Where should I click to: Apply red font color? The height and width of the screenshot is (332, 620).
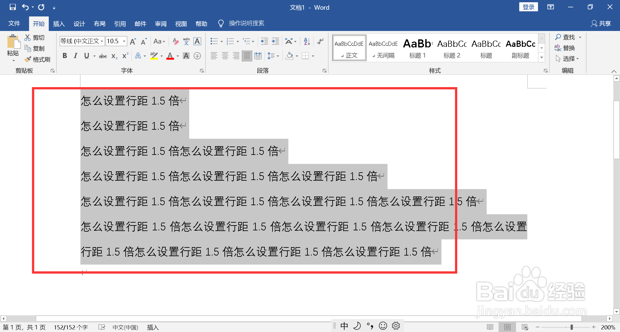(170, 56)
